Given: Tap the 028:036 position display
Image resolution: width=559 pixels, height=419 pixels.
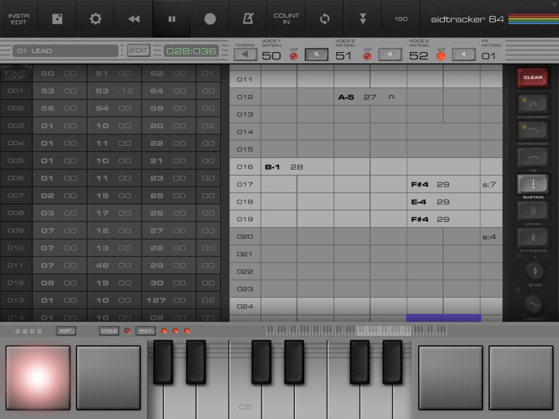Looking at the screenshot, I should [x=191, y=51].
